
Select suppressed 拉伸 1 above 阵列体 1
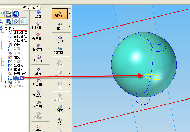18,82
